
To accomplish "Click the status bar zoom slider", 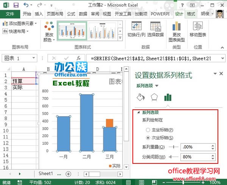I will point(183,182).
